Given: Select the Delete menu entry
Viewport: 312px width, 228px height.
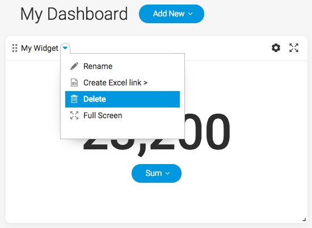Looking at the screenshot, I should pos(123,99).
